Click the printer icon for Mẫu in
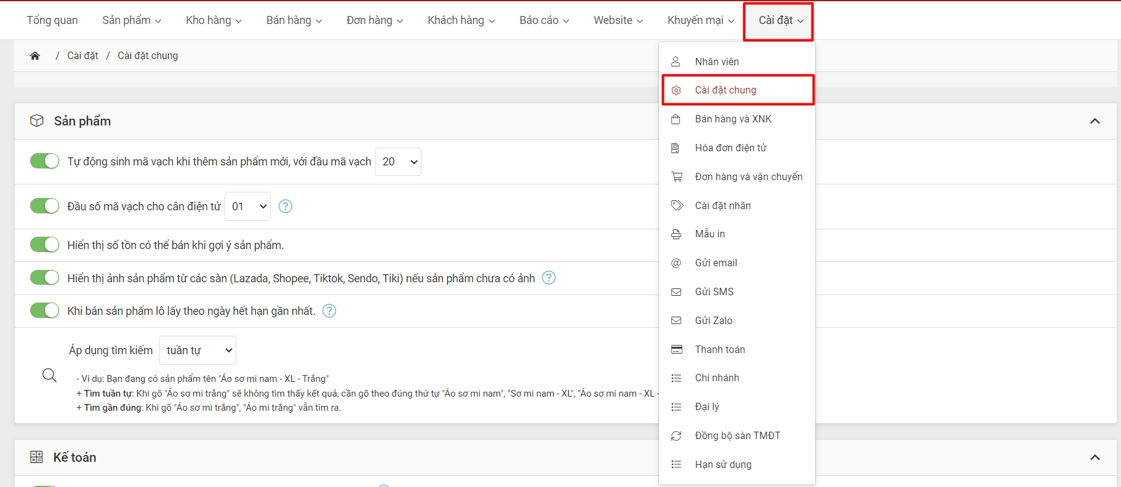 [676, 234]
